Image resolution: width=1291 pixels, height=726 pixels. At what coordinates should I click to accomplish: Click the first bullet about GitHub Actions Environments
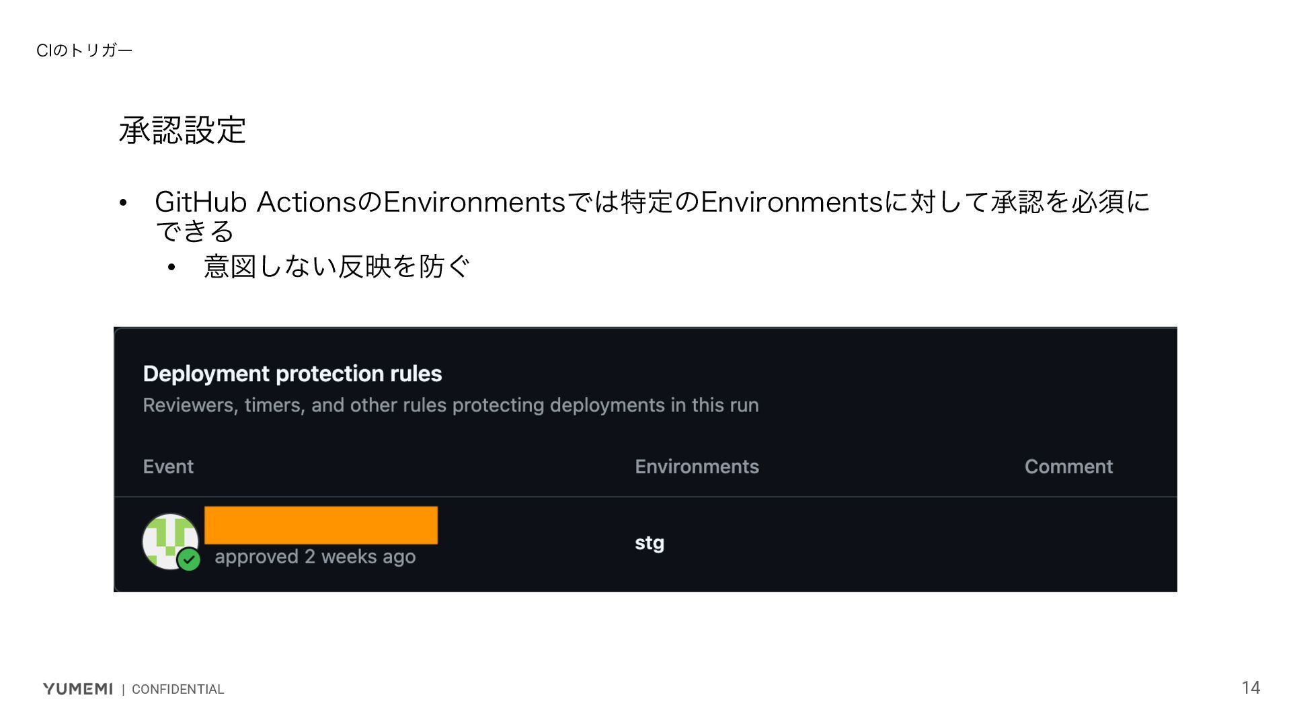click(x=652, y=202)
